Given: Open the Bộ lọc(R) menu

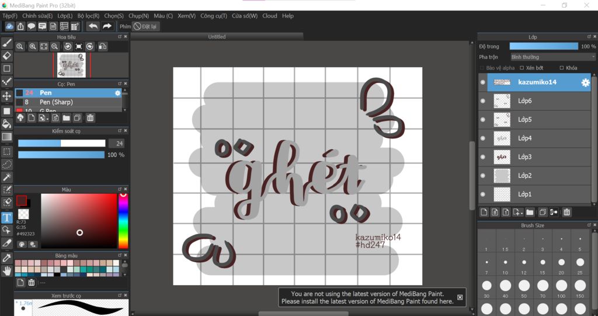Looking at the screenshot, I should point(88,16).
